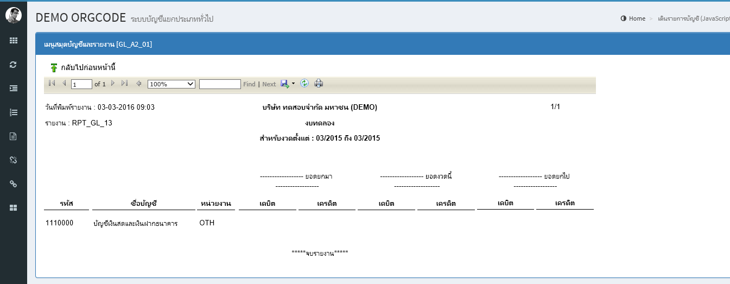
Task: Click account code 1110000
Action: pyautogui.click(x=59, y=223)
